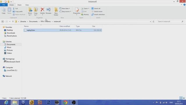Open Internet Explorer from the taskbar

(x=6, y=102)
